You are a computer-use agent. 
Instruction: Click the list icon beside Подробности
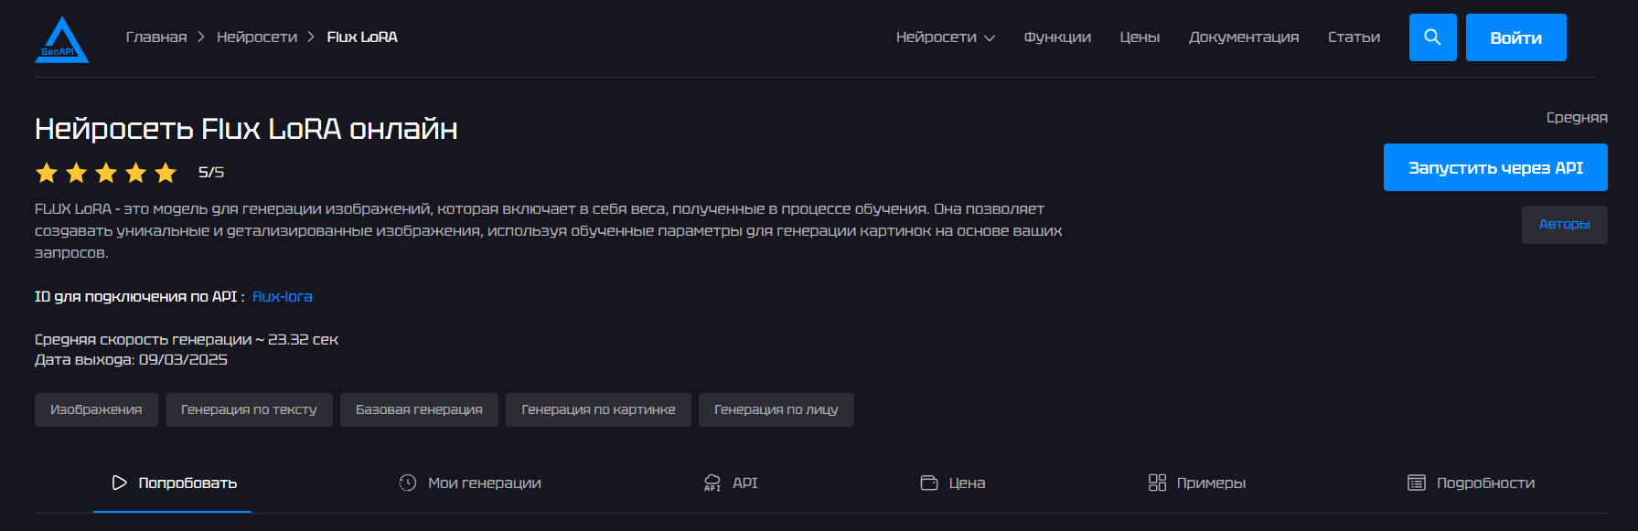click(x=1416, y=483)
